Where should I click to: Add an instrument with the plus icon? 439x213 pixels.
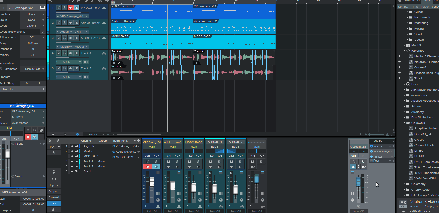138,141
